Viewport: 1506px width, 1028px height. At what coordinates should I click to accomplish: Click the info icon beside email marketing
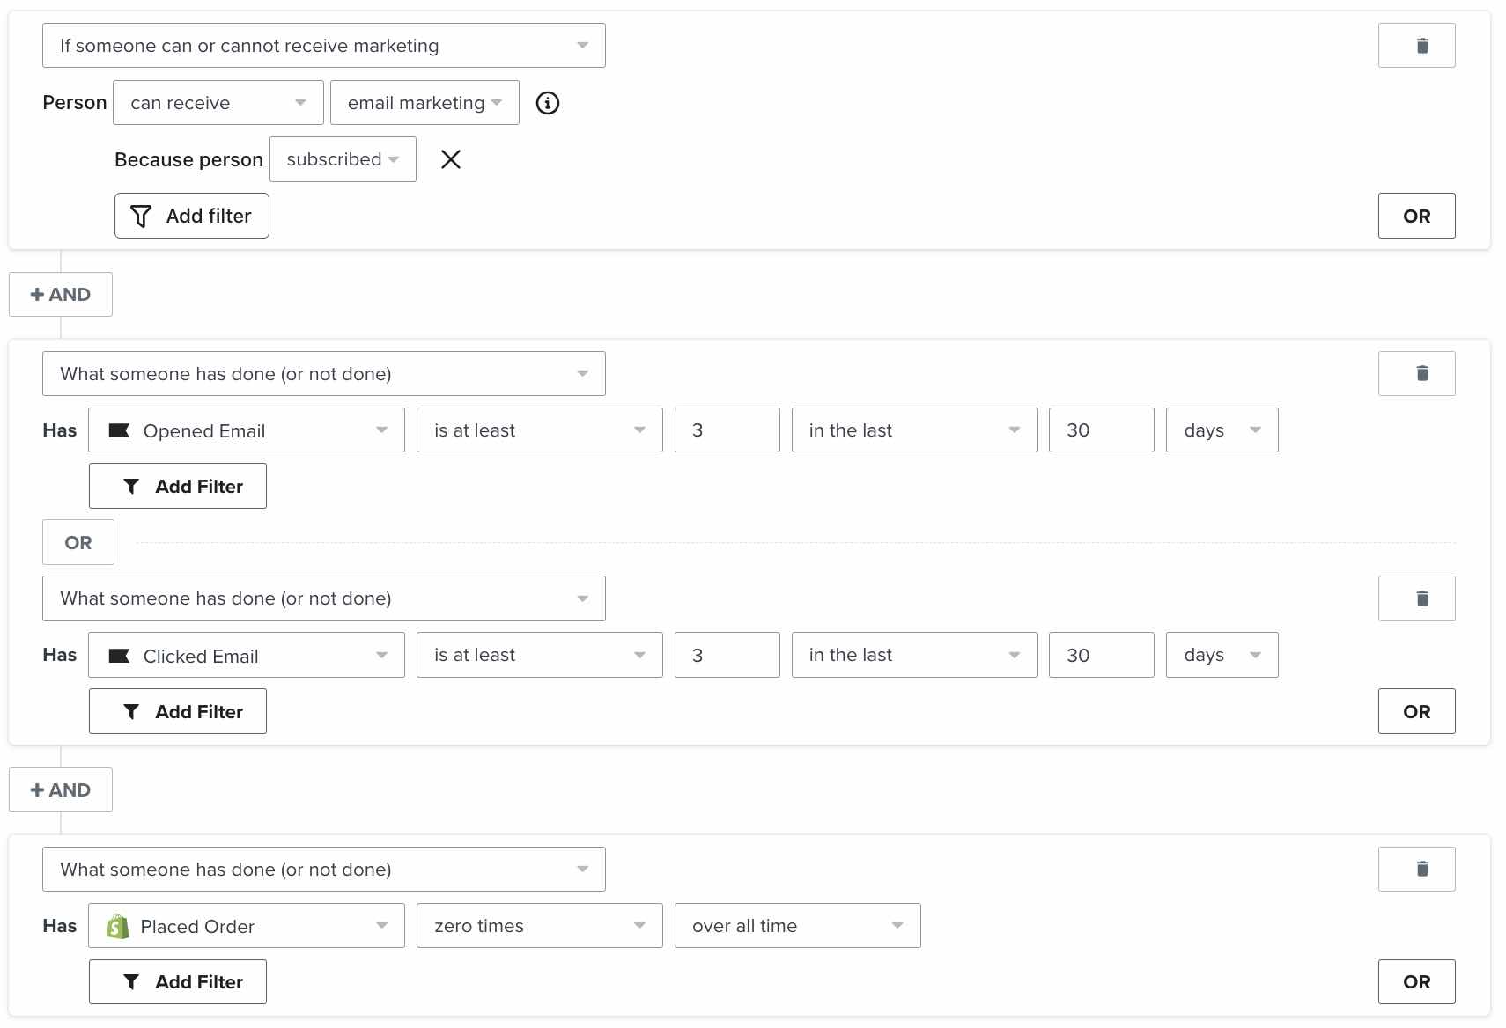[x=548, y=103]
